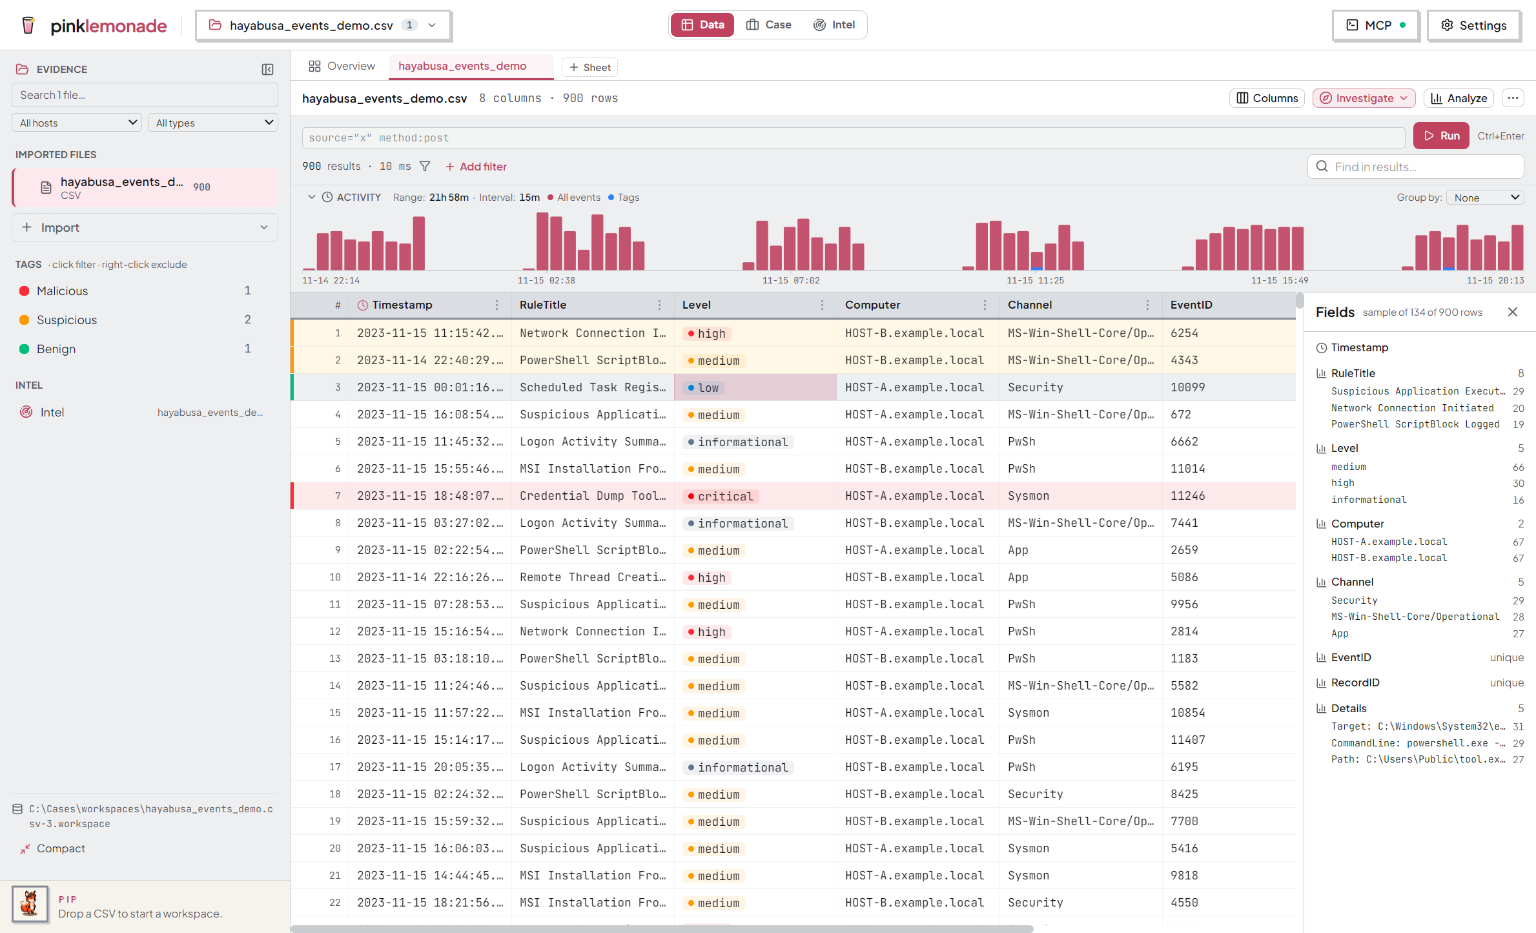Screen dimensions: 1536x933
Task: Open the All types dropdown
Action: coord(213,123)
